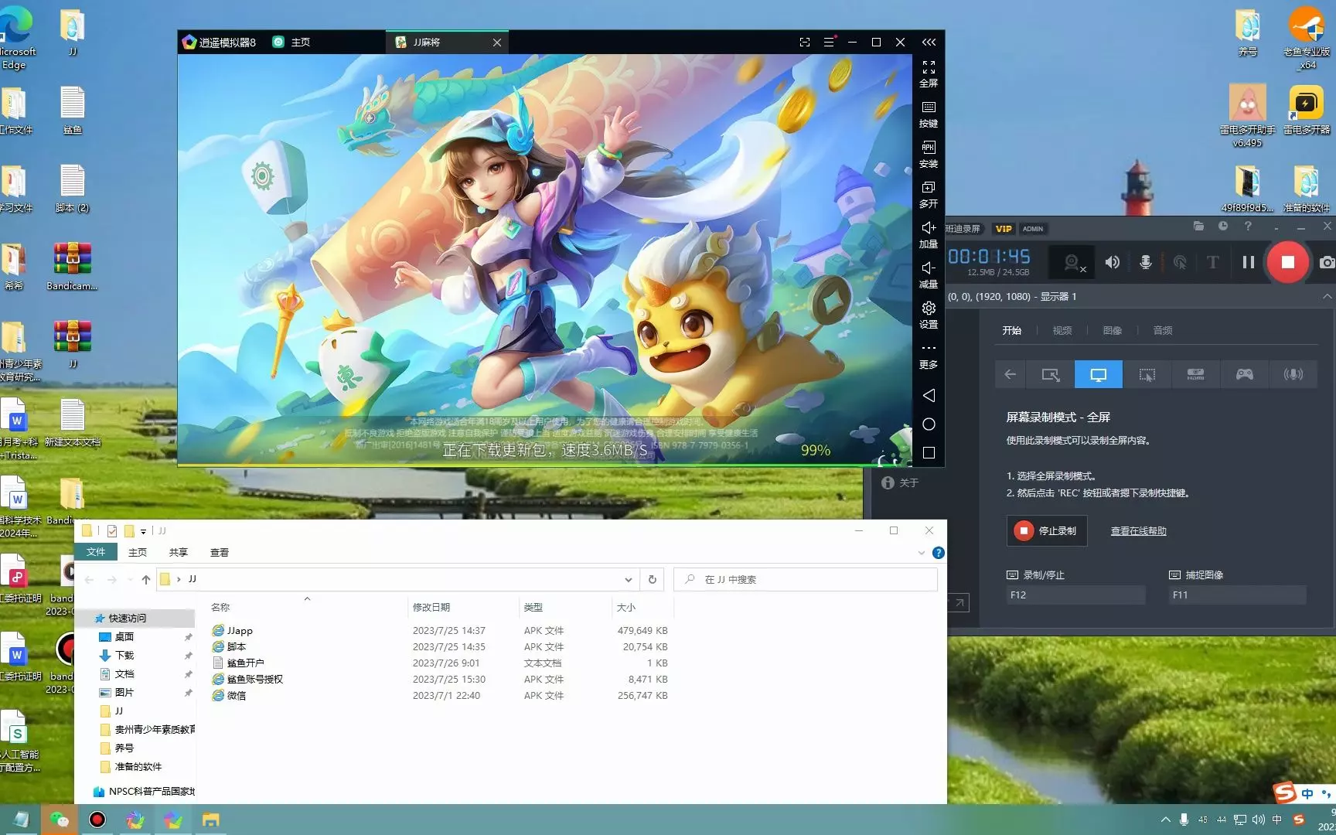Toggle Bandicam microphone recording
This screenshot has height=835, width=1336.
tap(1146, 263)
